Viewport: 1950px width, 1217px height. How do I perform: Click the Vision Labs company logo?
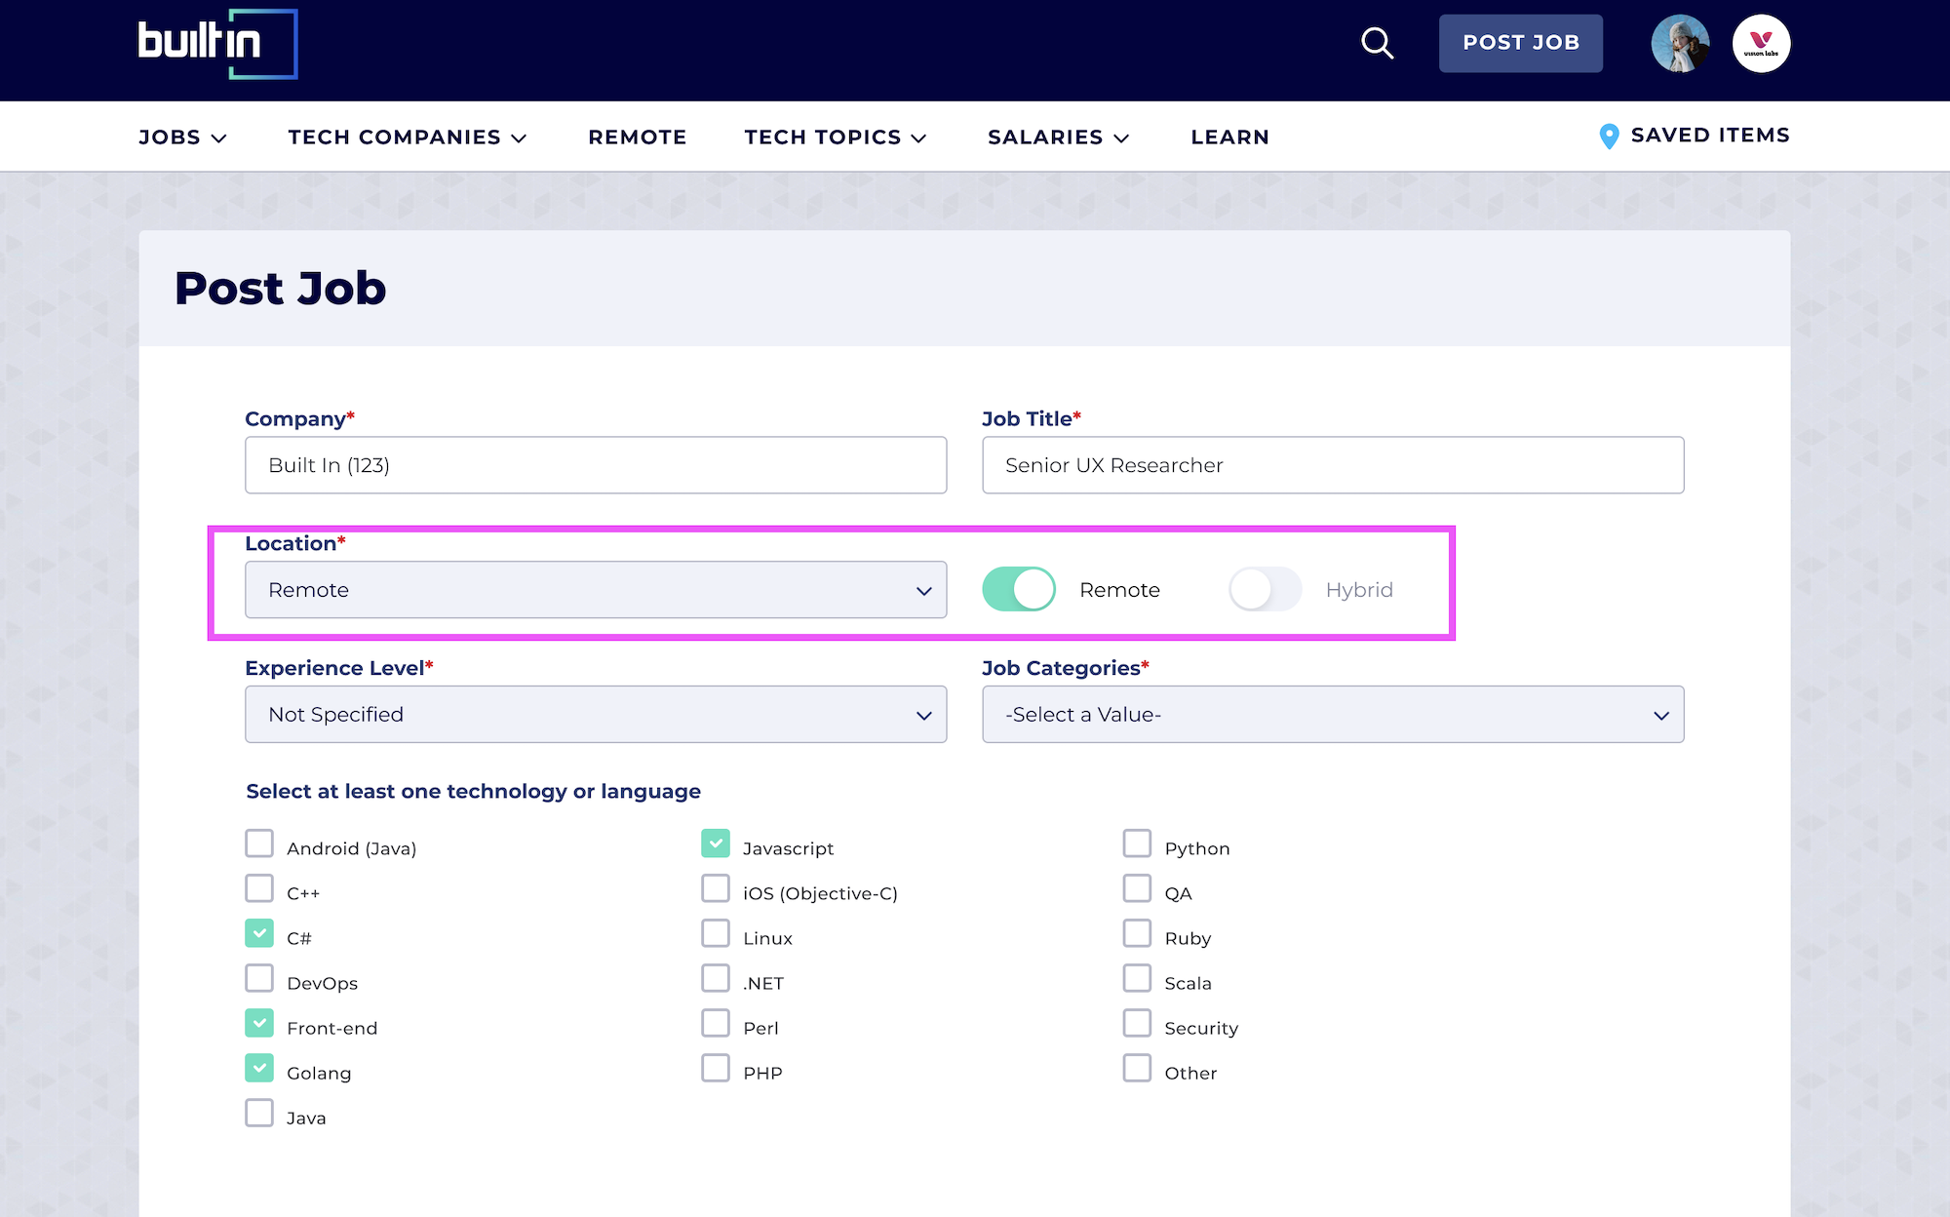pos(1761,43)
